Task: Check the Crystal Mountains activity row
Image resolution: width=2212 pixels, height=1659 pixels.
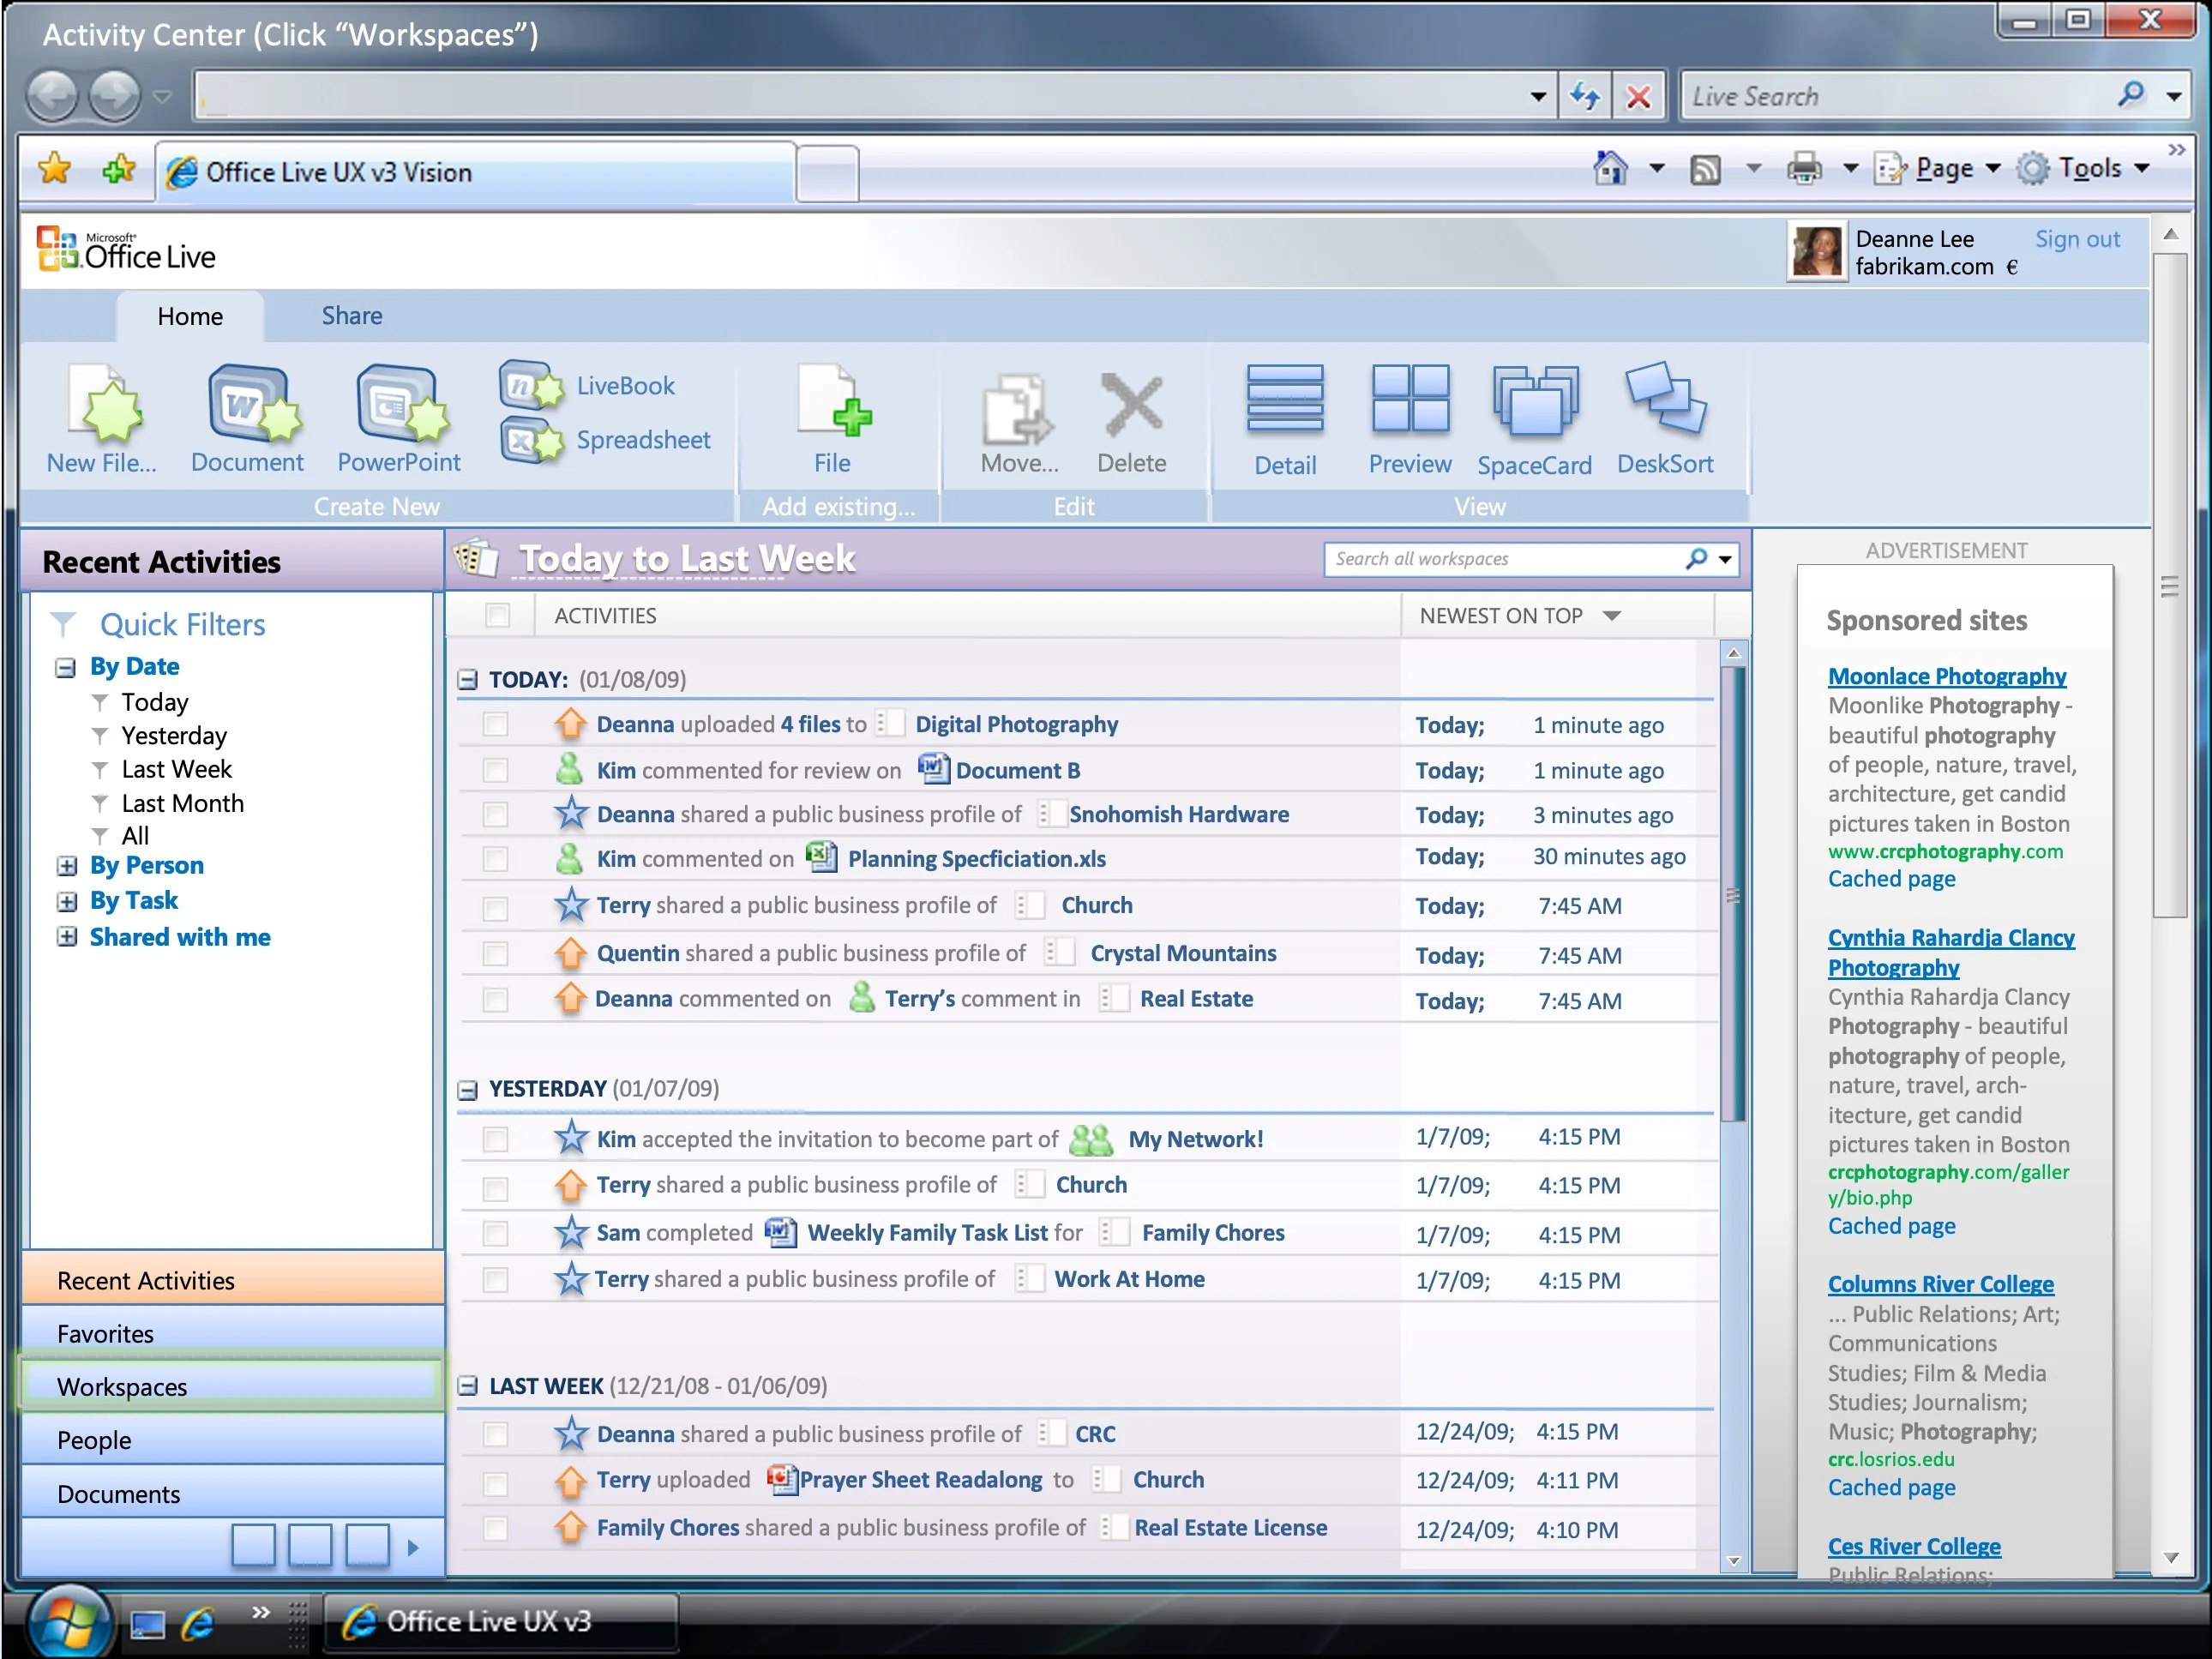Action: [x=495, y=954]
